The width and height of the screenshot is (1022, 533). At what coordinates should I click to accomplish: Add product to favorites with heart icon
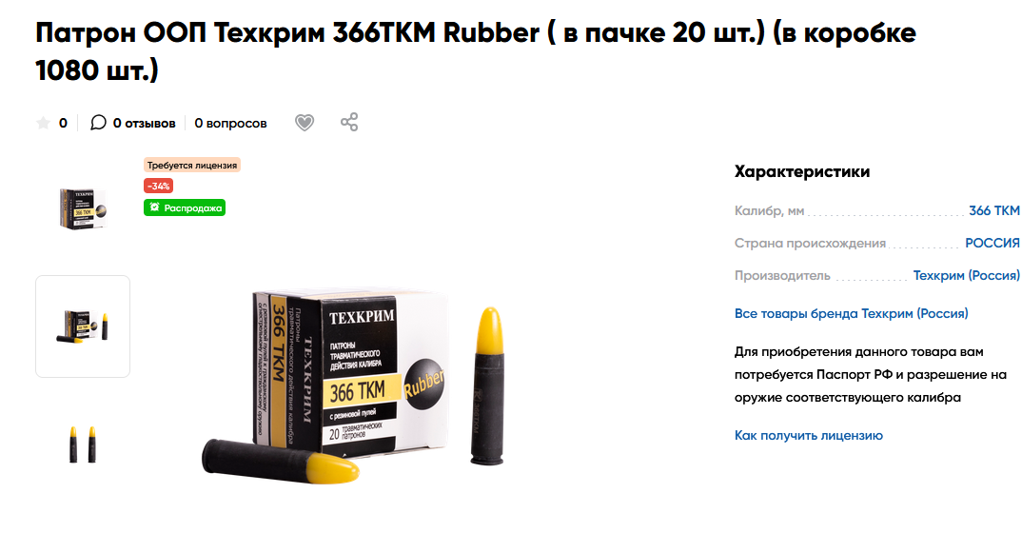[x=305, y=123]
